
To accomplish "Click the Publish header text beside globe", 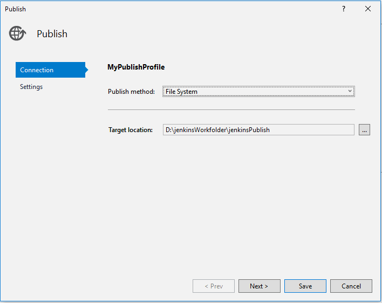I will click(52, 34).
